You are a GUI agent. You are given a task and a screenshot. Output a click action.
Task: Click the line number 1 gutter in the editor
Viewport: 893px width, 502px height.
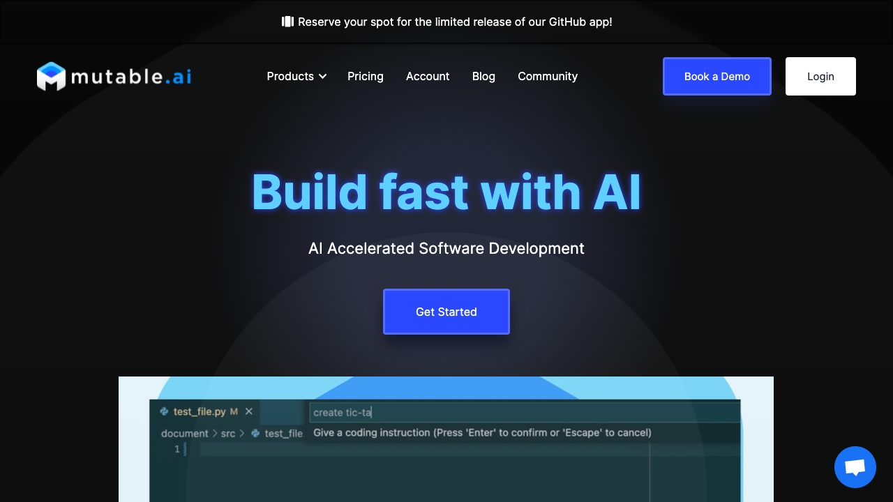[x=177, y=449]
